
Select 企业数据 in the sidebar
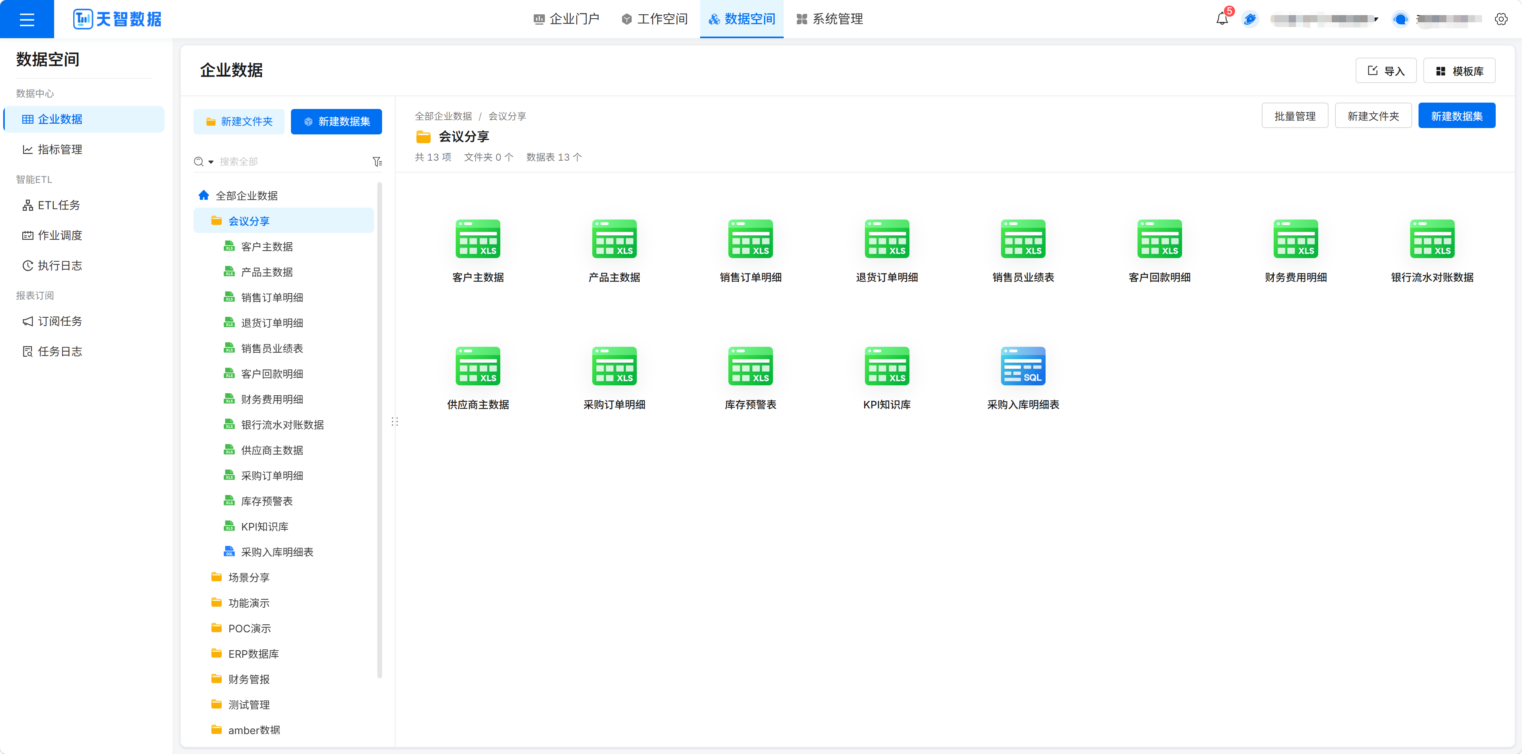84,119
